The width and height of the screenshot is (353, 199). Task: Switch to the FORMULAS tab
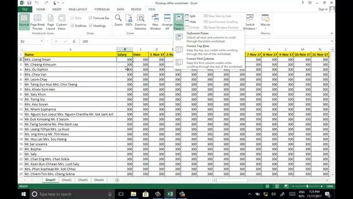102,9
